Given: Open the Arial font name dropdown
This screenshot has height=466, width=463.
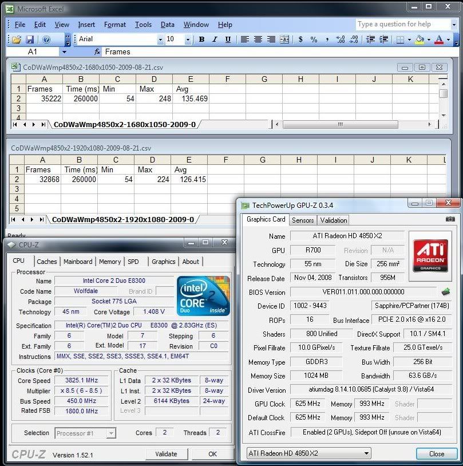Looking at the screenshot, I should coord(160,40).
